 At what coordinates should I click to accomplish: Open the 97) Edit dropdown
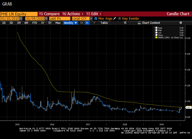[94, 14]
